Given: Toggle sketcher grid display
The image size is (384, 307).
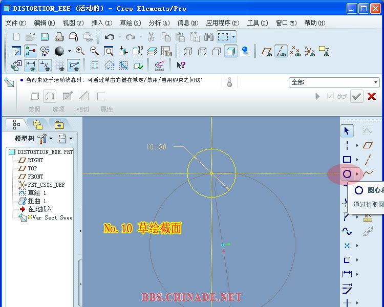Looking at the screenshot, I should (59, 65).
